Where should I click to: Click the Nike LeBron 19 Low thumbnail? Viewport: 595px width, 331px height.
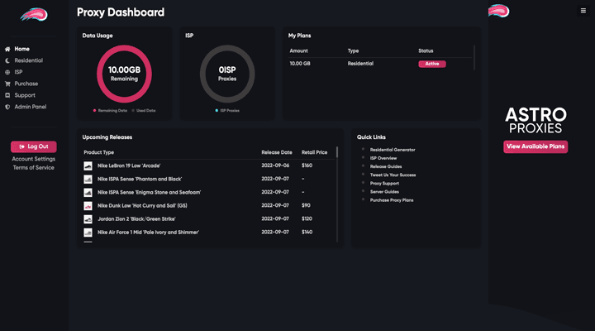tap(88, 166)
